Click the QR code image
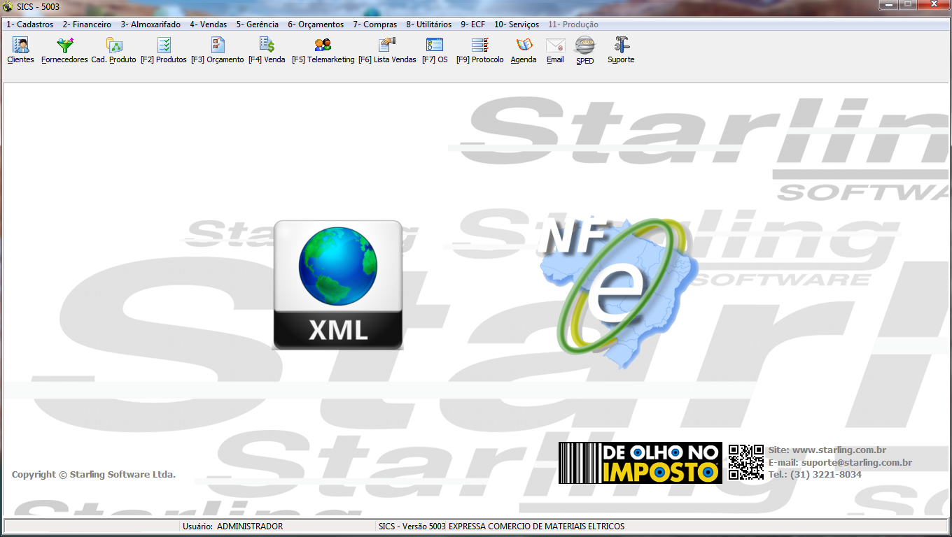 [x=745, y=462]
